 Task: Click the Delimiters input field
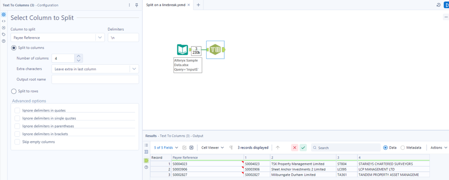[x=124, y=38]
